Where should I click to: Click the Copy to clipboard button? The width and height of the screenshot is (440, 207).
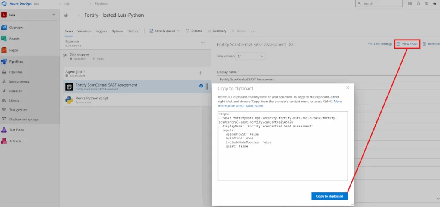pyautogui.click(x=330, y=196)
